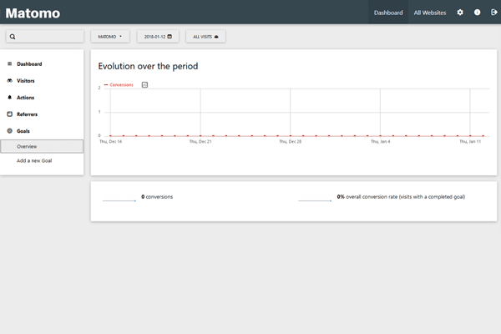The height and width of the screenshot is (334, 501).
Task: Click the chart metrics picker icon beside Conversions
Action: tap(144, 85)
